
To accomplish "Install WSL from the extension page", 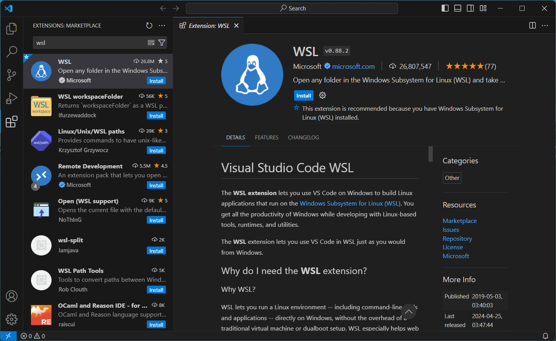I will (x=303, y=96).
